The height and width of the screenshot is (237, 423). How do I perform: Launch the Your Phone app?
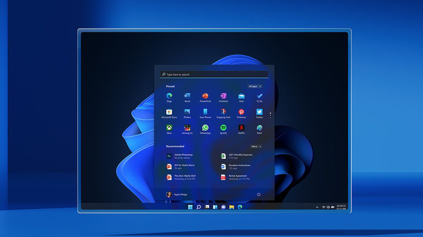click(x=205, y=114)
